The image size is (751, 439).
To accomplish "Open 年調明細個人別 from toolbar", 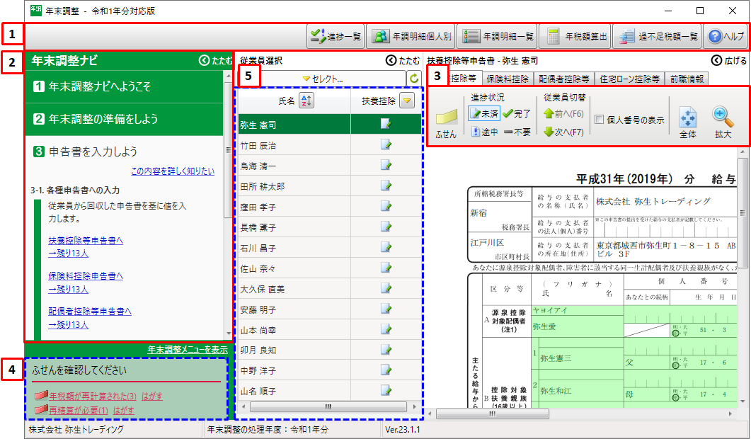I will pos(411,36).
